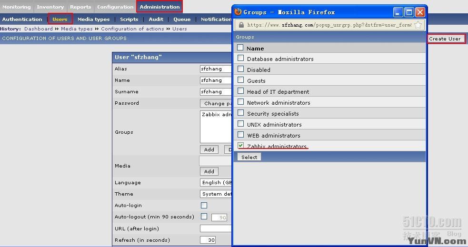This screenshot has height=247, width=468.
Task: Uncheck the Zabbix administrators group
Action: [240, 145]
